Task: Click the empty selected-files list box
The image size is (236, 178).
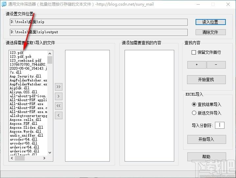Action: (x=87, y=106)
